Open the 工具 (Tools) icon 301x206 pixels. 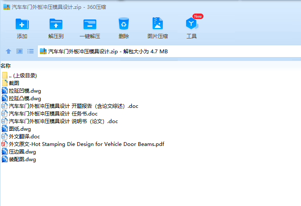192,23
